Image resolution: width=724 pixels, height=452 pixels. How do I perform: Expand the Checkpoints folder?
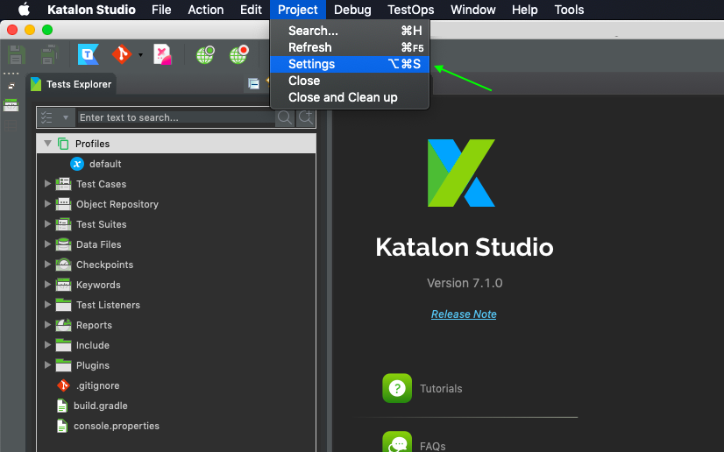(x=47, y=265)
